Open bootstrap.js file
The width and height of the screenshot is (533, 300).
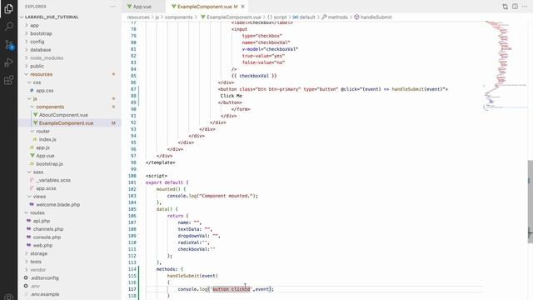click(x=49, y=164)
